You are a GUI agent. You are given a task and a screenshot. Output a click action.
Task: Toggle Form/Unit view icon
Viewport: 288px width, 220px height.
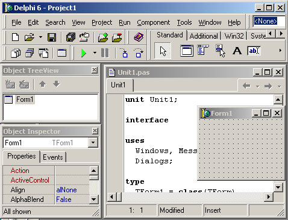pos(43,53)
